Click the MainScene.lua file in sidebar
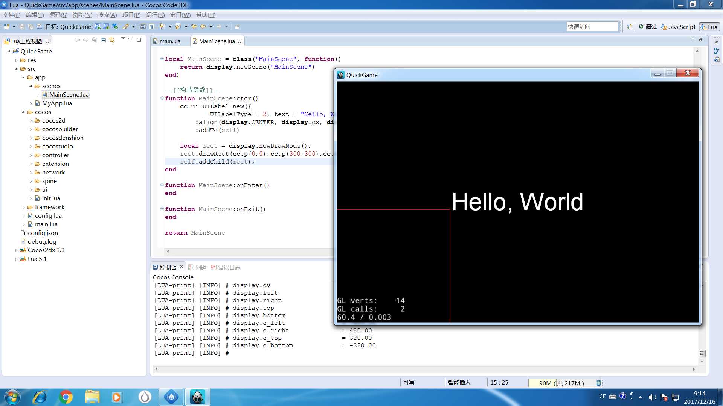 pyautogui.click(x=69, y=94)
